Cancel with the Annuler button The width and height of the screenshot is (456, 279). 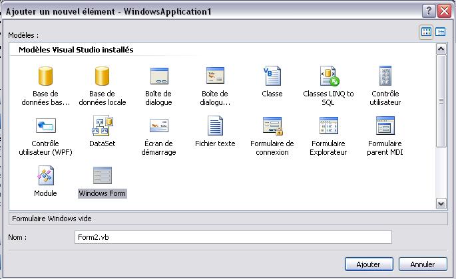(x=423, y=264)
